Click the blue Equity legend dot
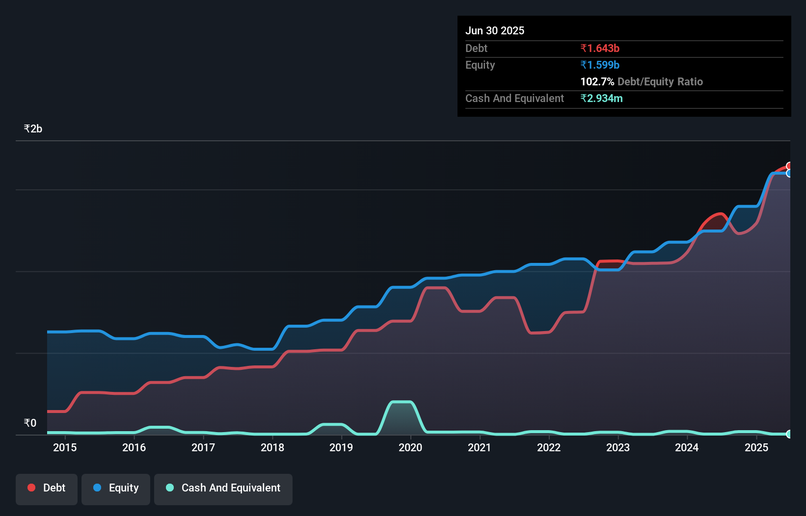Screen dimensions: 806x516 (x=97, y=488)
